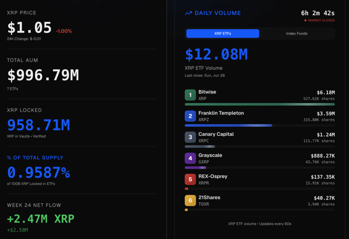Viewport: 349px width, 239px height.
Task: Click the TOXR ticker symbol
Action: click(204, 204)
